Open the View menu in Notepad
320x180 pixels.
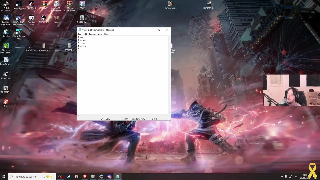click(x=100, y=34)
